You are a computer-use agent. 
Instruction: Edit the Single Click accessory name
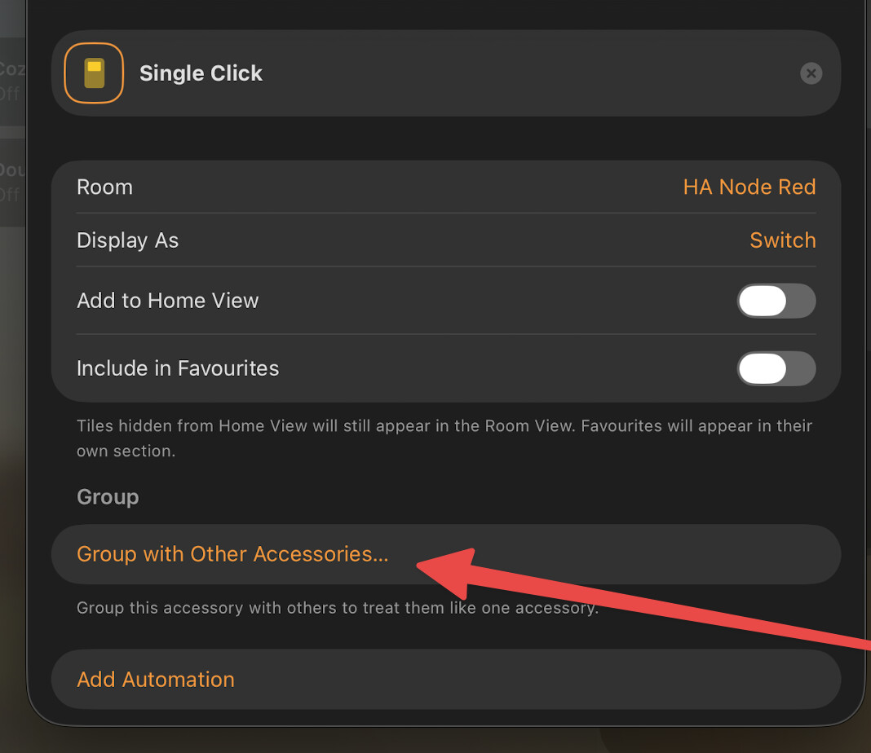tap(201, 73)
